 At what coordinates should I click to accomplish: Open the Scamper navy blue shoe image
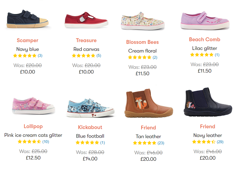27,19
